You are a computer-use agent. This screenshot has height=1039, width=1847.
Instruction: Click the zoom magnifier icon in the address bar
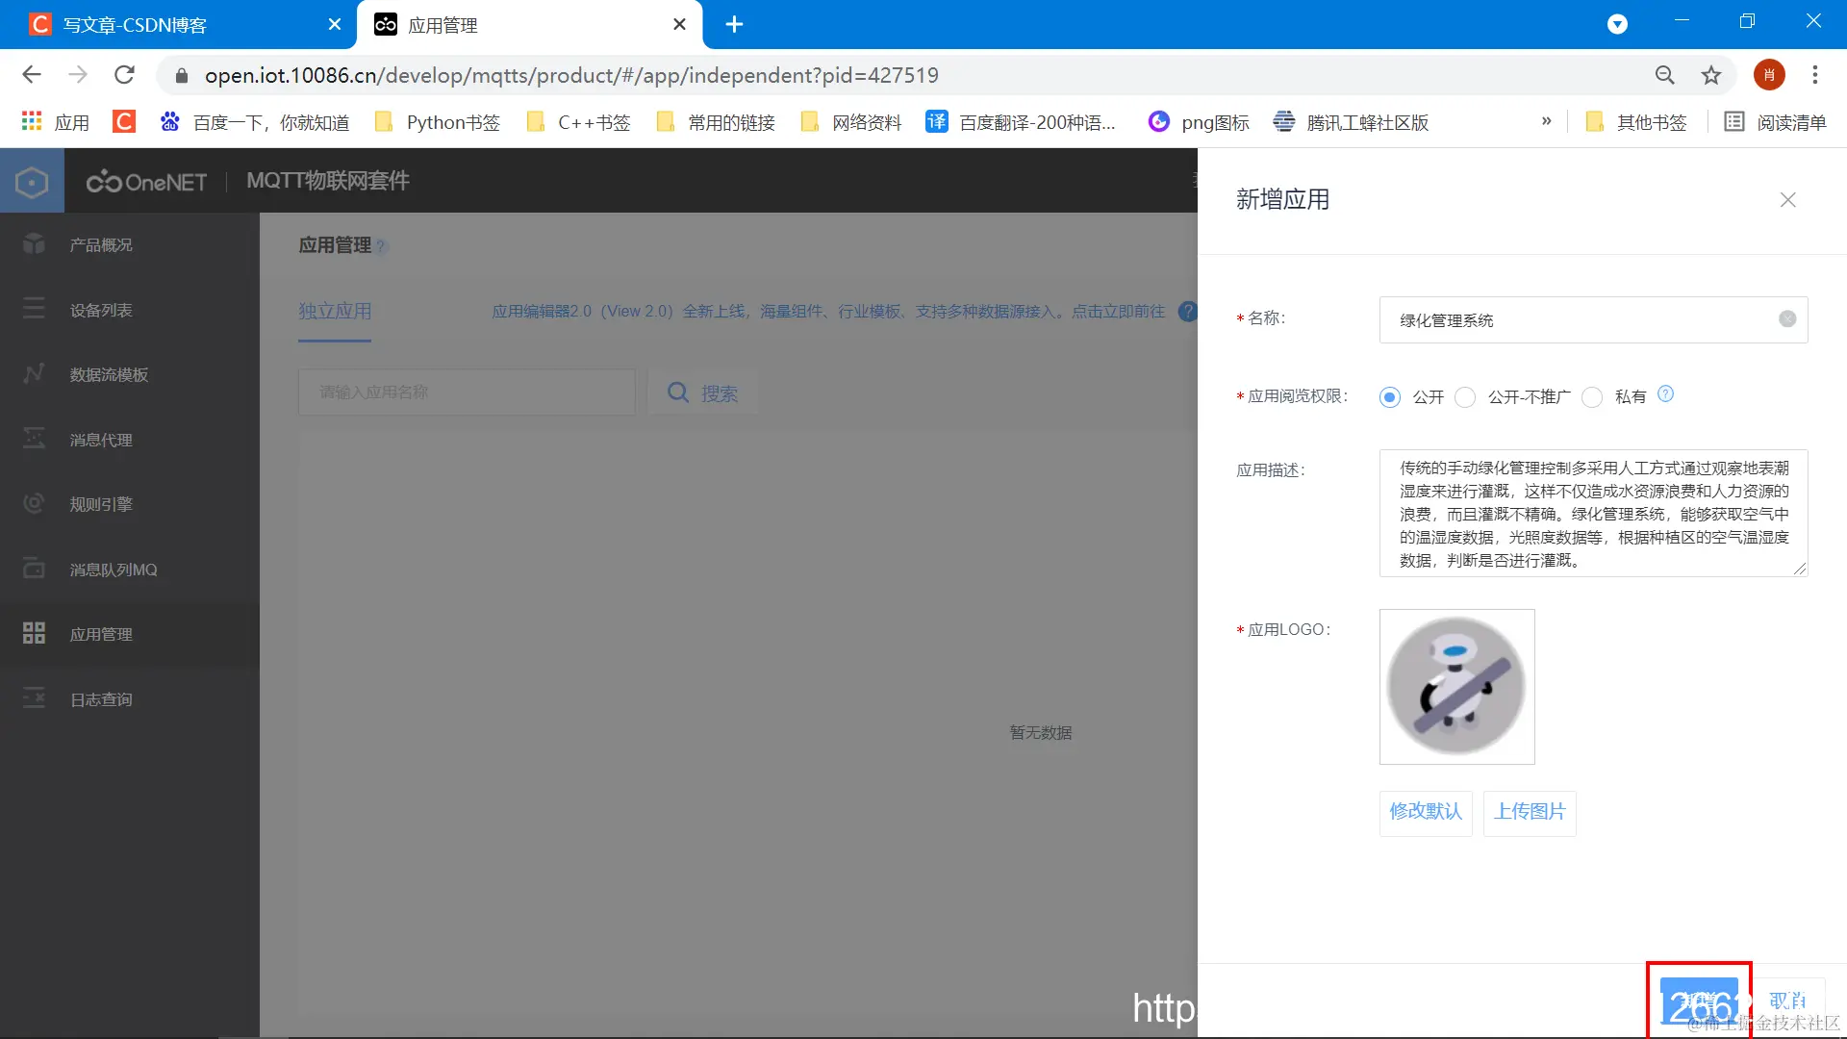[1664, 75]
